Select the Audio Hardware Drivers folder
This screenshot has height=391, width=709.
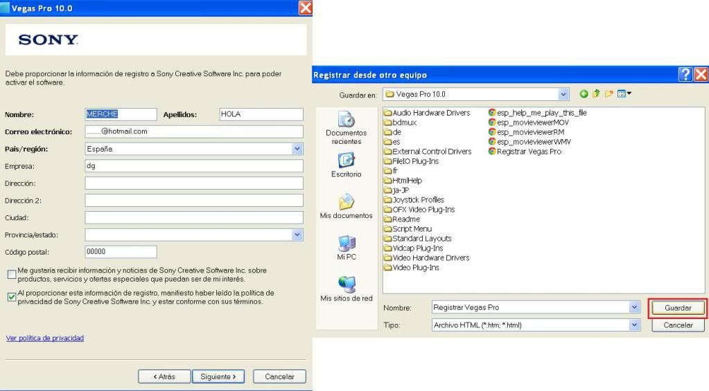428,113
